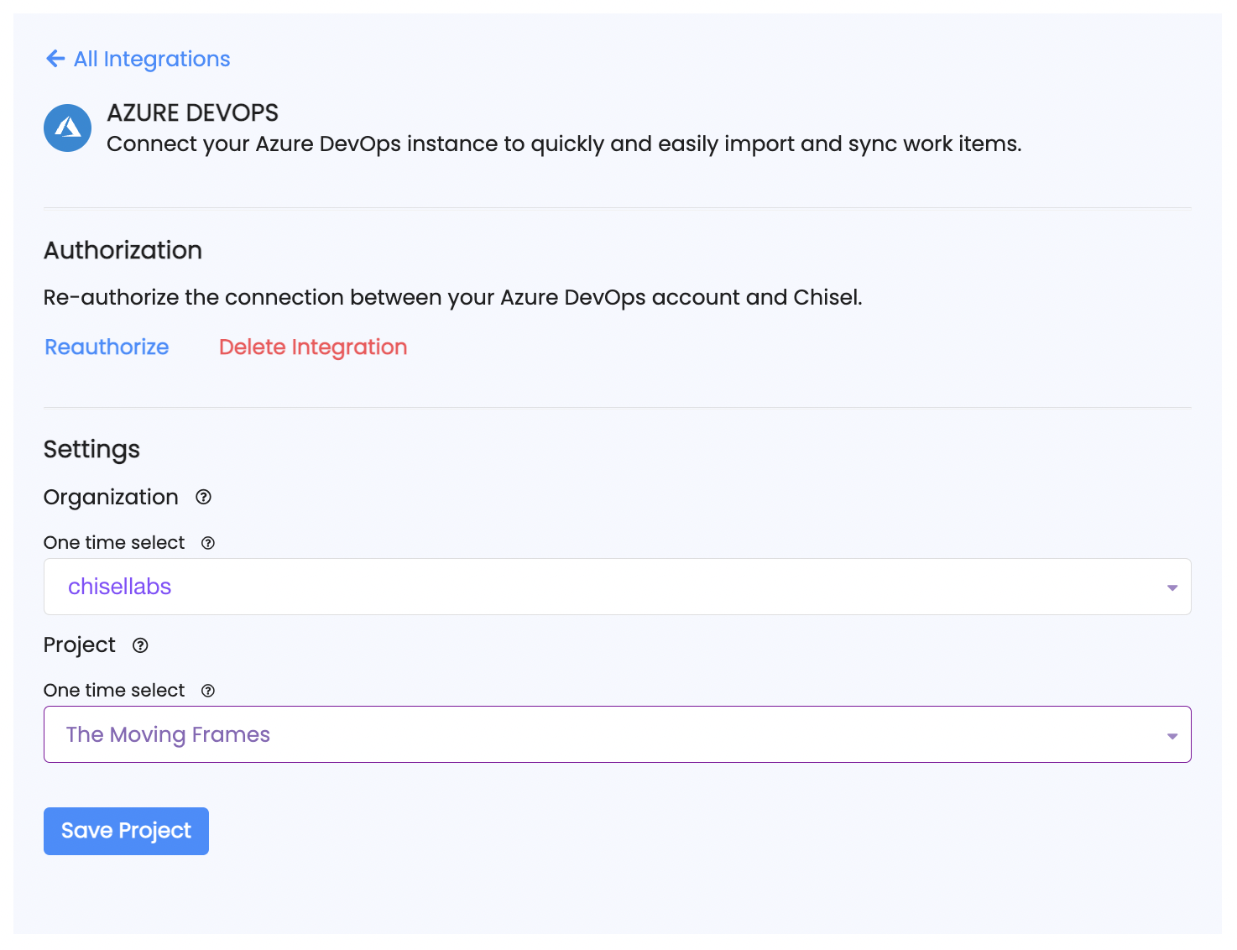Click The Moving Frames selected value

[168, 734]
